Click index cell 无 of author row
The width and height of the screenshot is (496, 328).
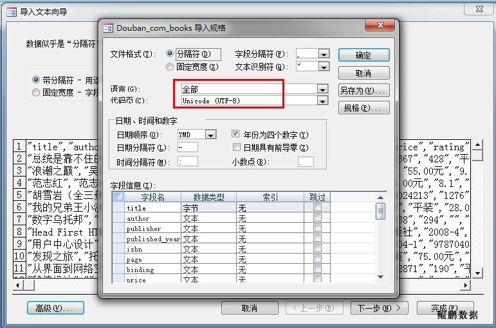(270, 218)
